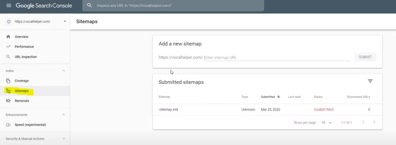Sort by Submitted column header
Image resolution: width=396 pixels, height=145 pixels.
268,97
